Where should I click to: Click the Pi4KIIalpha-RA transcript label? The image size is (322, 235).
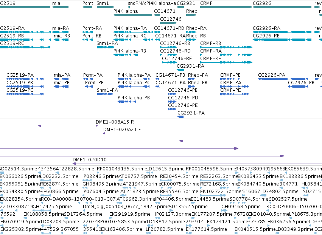[130, 28]
